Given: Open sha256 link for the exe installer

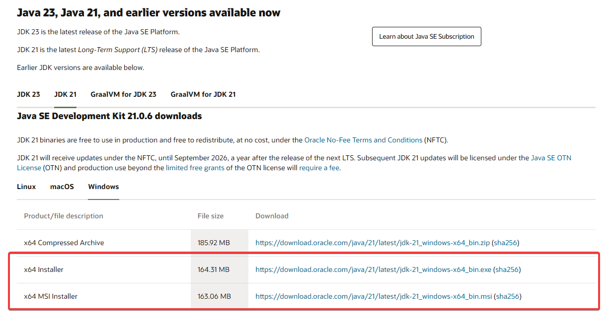Looking at the screenshot, I should click(507, 270).
